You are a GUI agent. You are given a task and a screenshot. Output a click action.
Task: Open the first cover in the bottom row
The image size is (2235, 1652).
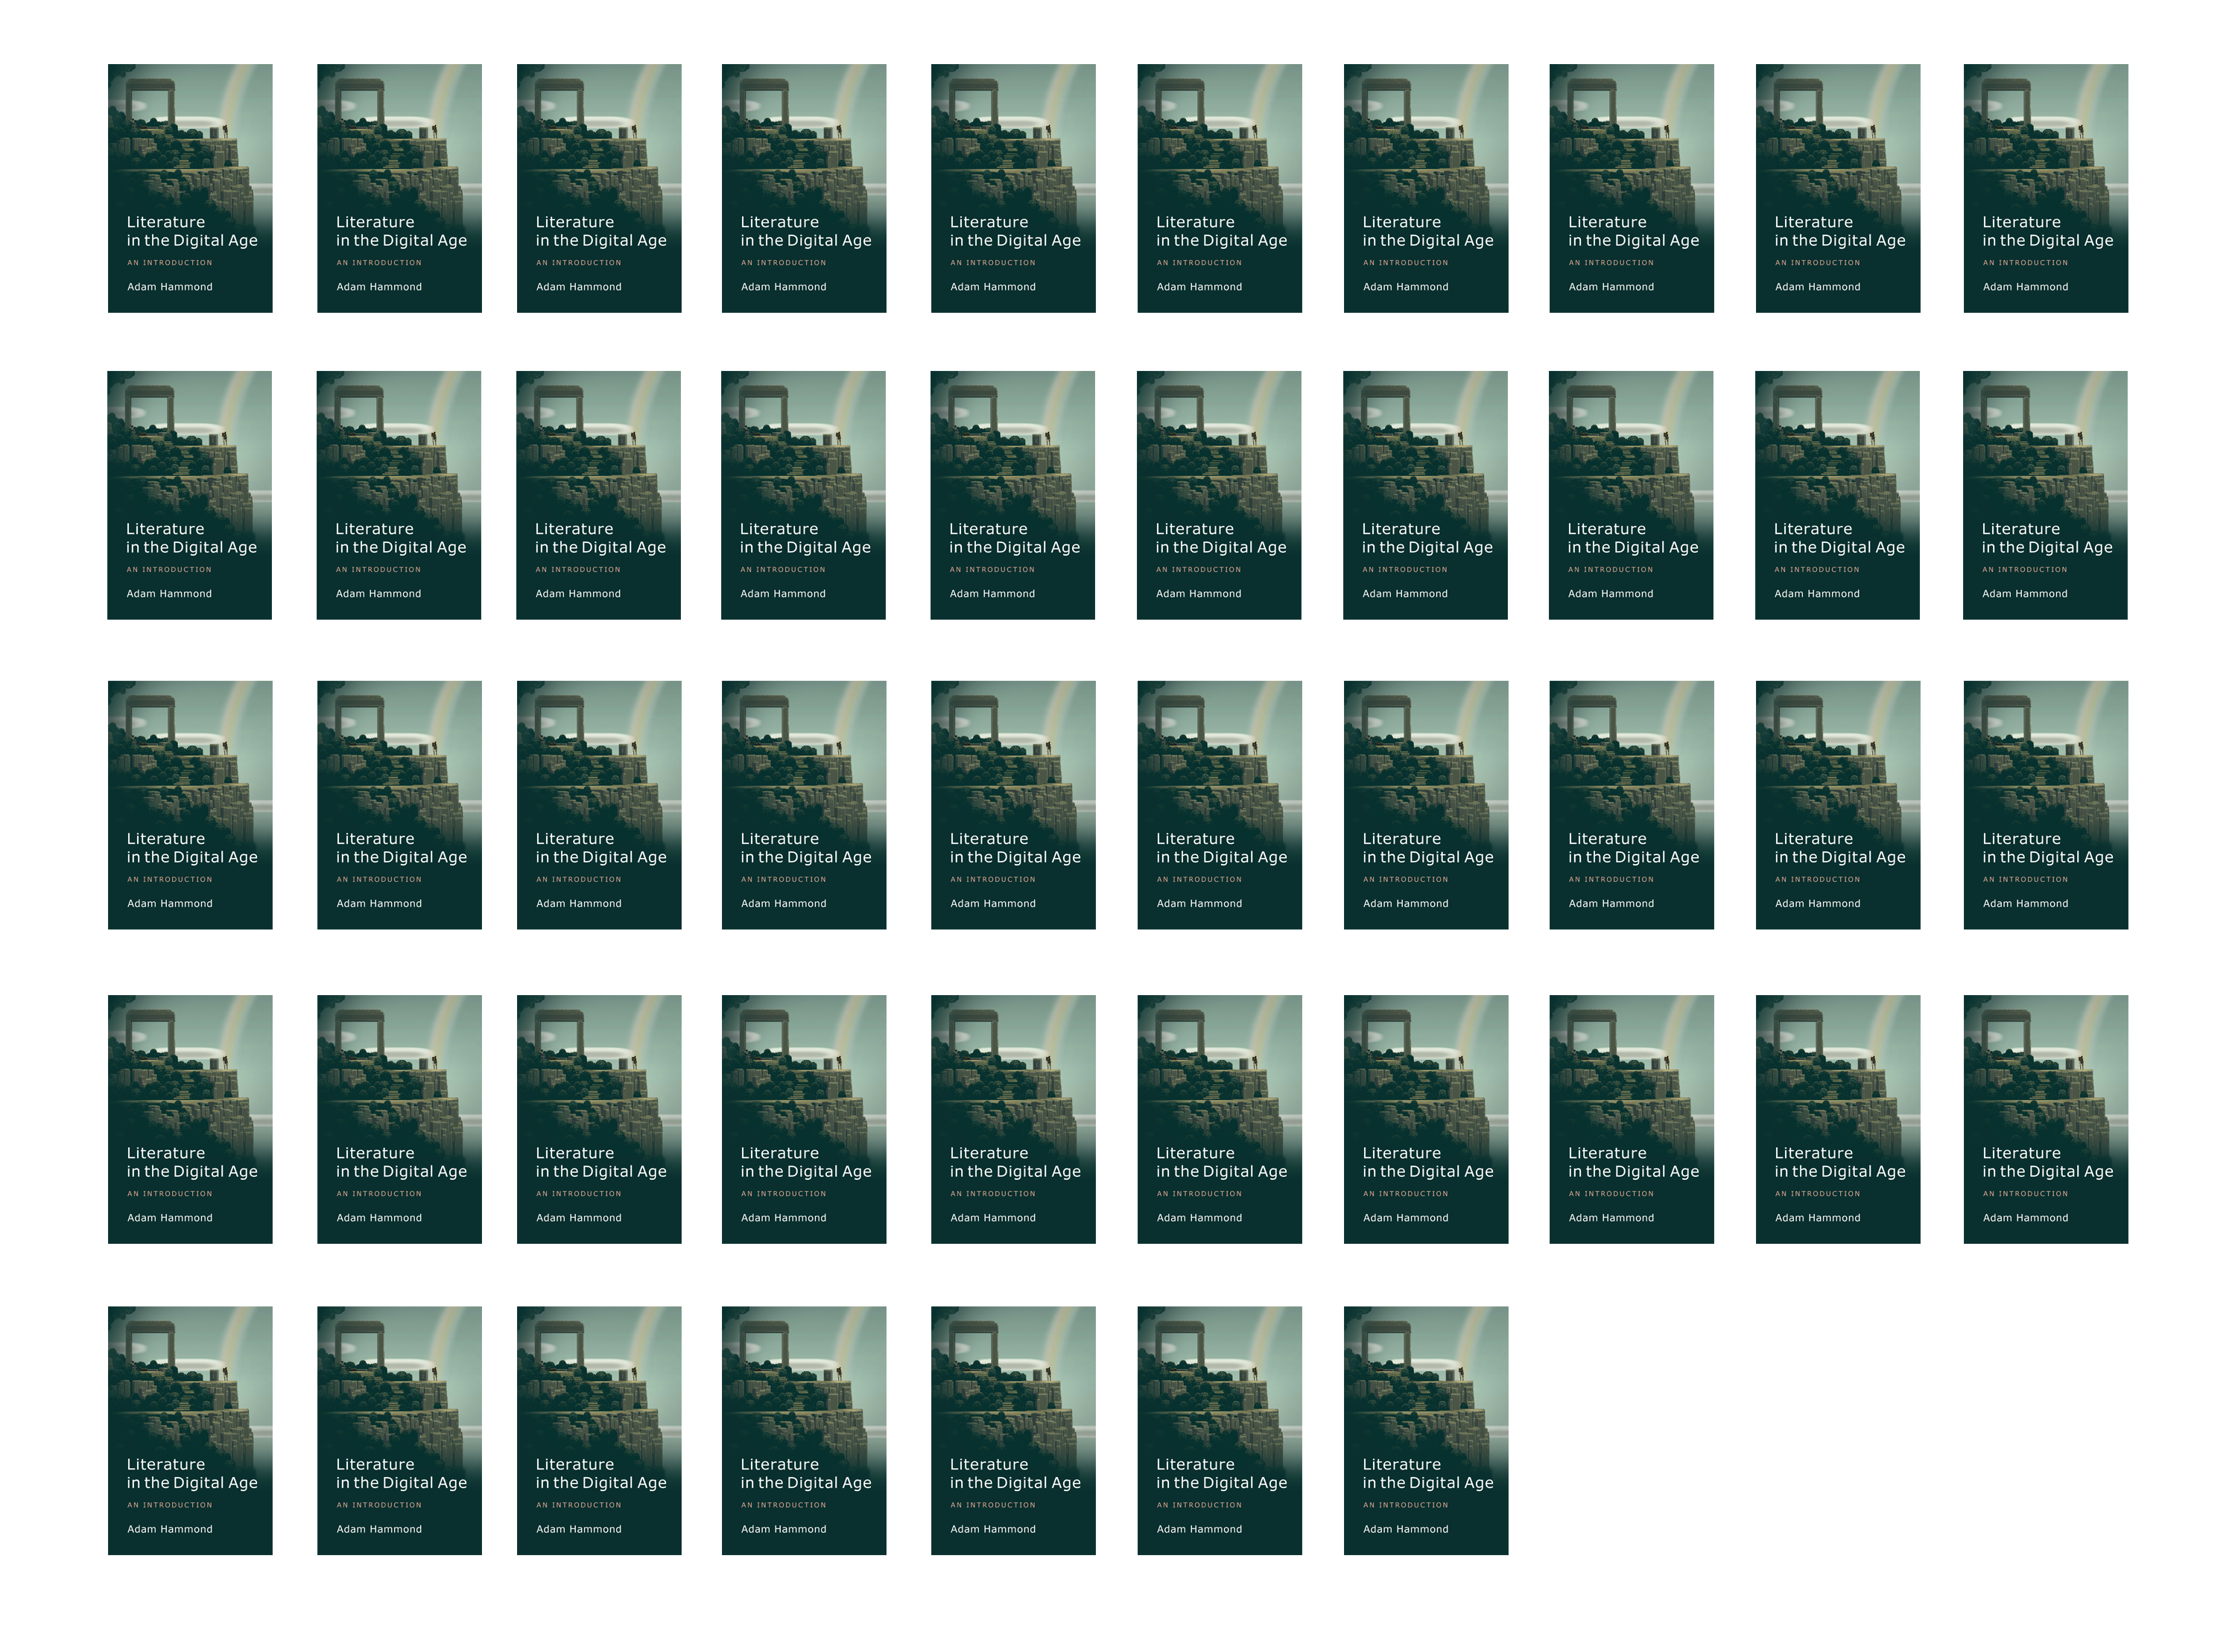coord(190,1430)
